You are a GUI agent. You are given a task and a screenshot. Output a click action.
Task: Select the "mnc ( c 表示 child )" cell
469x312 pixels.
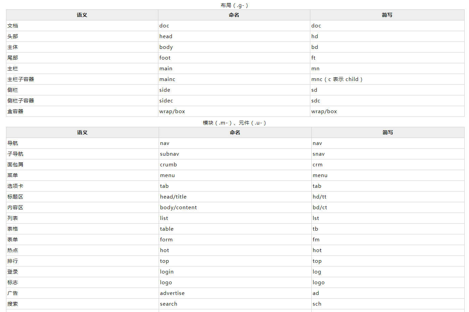point(337,79)
